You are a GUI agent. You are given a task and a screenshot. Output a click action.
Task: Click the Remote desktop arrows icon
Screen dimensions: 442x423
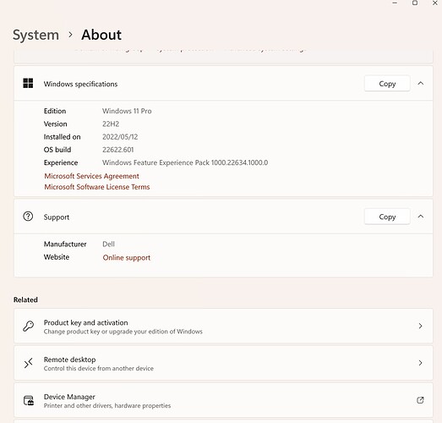point(28,363)
